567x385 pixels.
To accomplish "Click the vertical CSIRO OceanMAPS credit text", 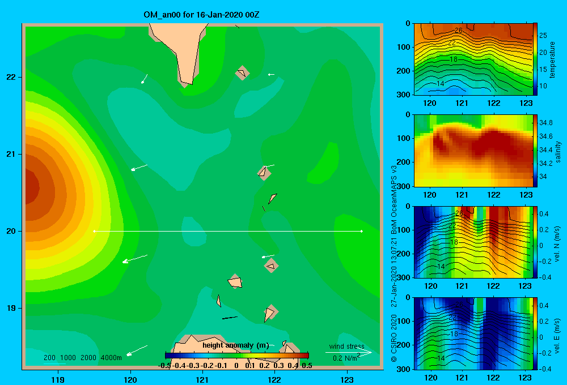I will (x=394, y=264).
